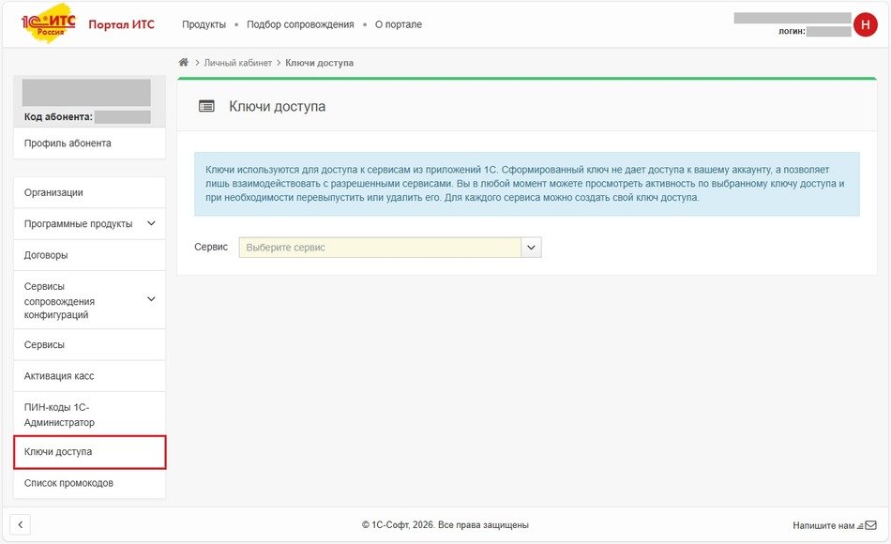Select Организации in the sidebar
This screenshot has height=544, width=891.
tap(53, 193)
